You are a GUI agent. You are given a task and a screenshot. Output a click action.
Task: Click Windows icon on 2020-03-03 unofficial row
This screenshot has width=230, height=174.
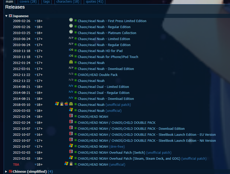click(x=71, y=109)
